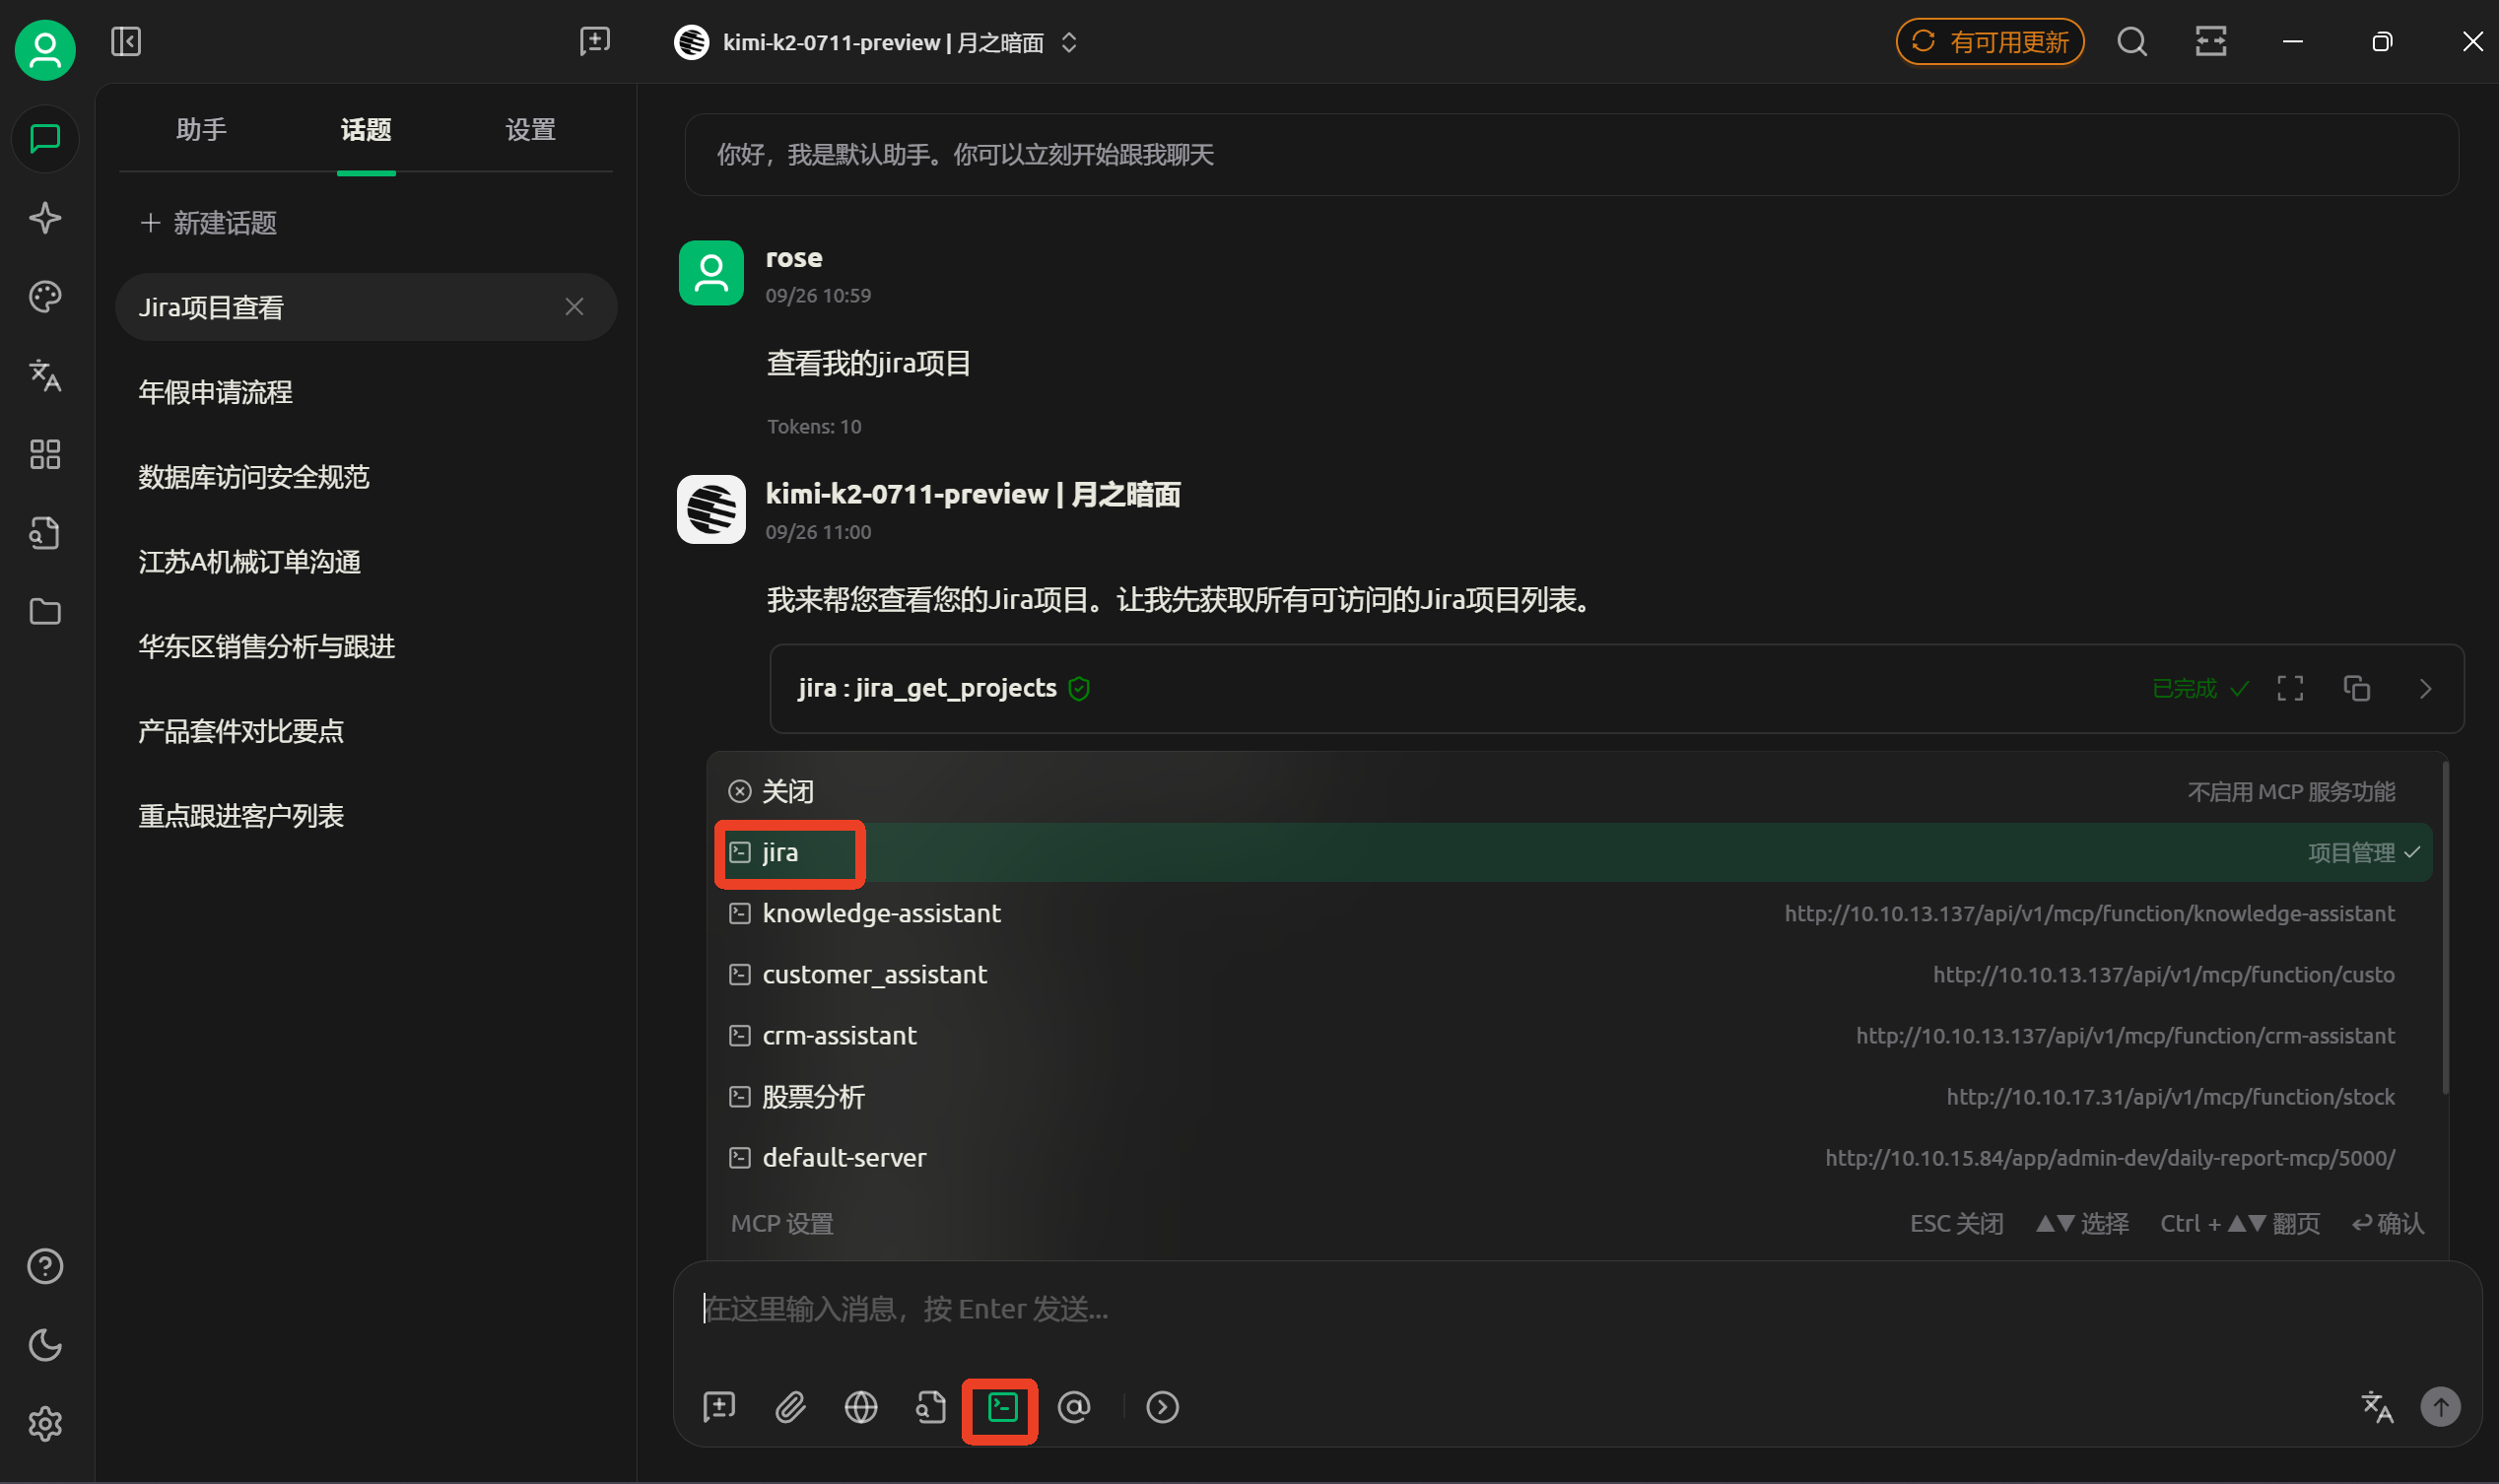Open the paintbrush palette page in the sidebar
This screenshot has width=2499, height=1484.
(x=45, y=297)
